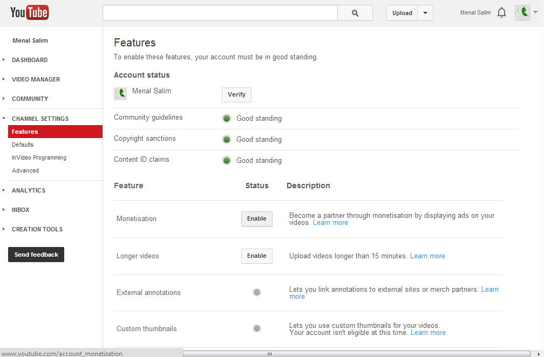Click the Menal Salim name under Account status
The image size is (544, 357).
[x=152, y=91]
